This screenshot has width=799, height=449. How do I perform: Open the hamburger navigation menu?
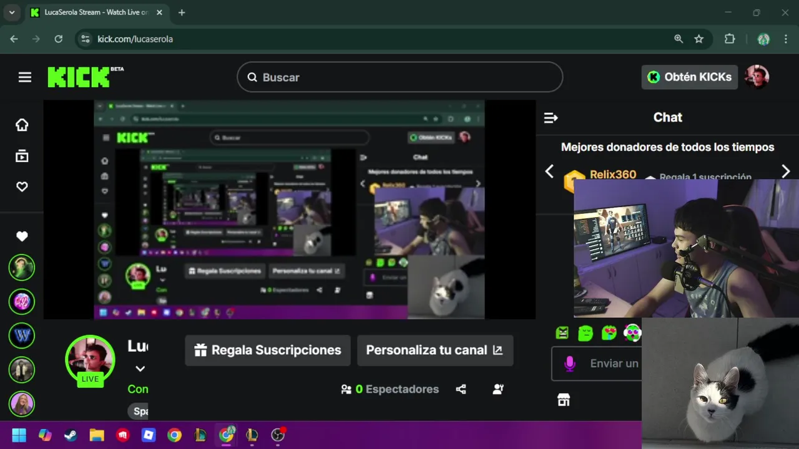point(25,77)
